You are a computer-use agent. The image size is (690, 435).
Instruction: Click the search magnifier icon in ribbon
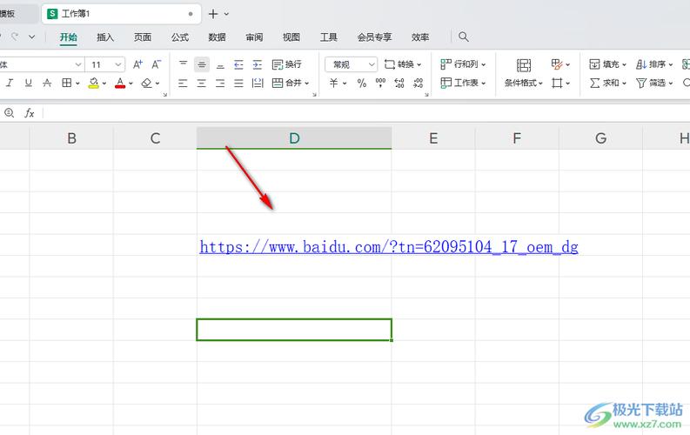coord(464,37)
